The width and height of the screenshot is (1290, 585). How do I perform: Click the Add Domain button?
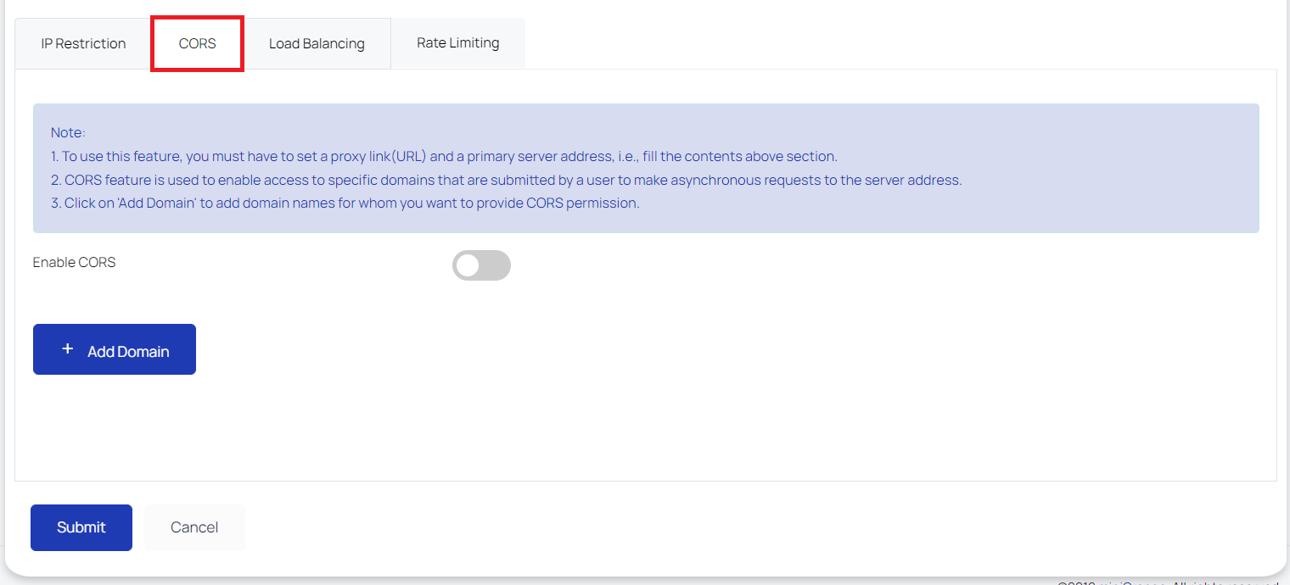[x=114, y=348]
